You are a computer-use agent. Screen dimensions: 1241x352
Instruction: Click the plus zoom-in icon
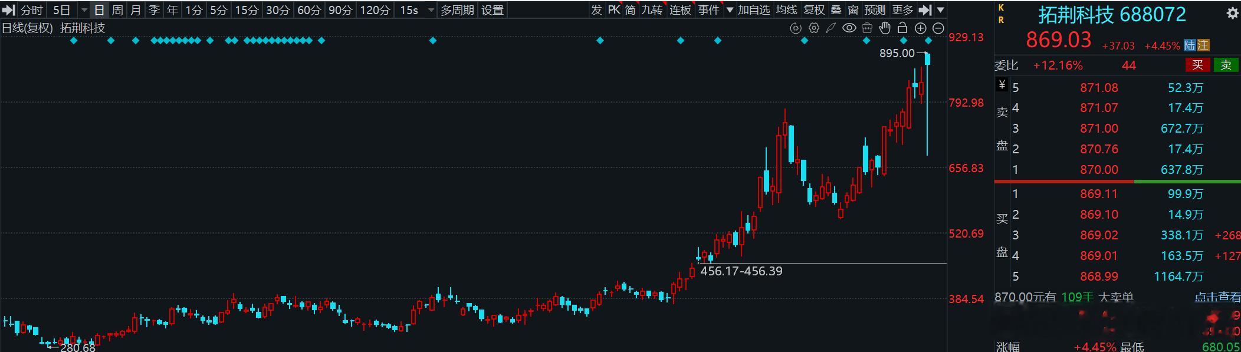(x=920, y=28)
